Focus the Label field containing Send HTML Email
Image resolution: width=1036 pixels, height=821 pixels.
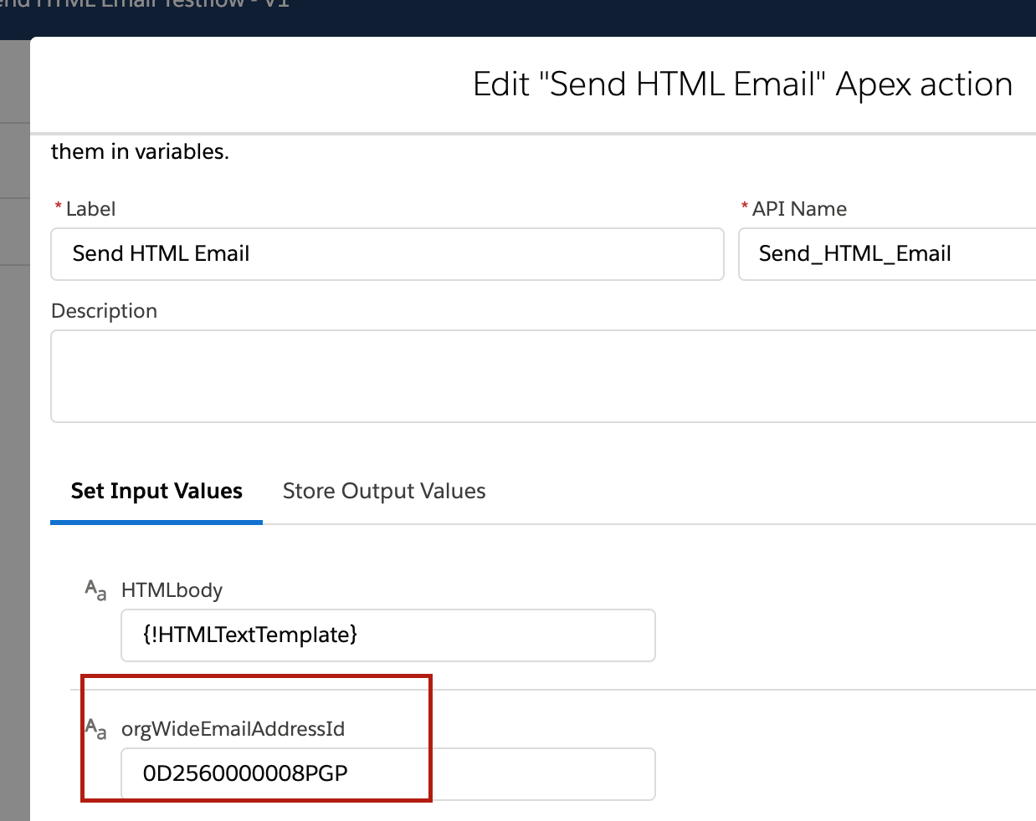click(387, 254)
